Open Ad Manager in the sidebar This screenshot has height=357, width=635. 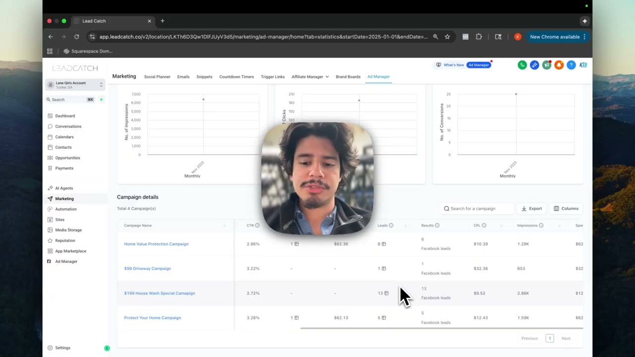(66, 261)
